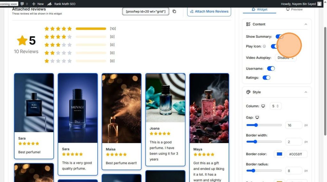Click "This is a very good quality prfume." text

click(77, 165)
